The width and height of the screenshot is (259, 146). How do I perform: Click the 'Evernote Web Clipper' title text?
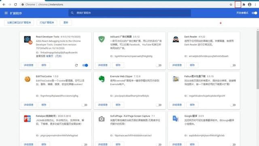click(121, 76)
